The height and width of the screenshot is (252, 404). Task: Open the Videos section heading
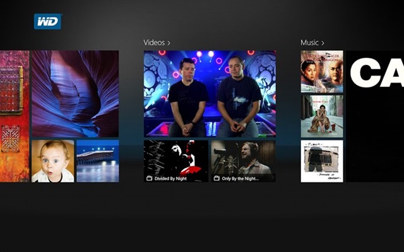154,43
